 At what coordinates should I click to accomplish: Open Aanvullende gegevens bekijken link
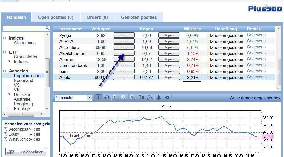tap(255, 98)
